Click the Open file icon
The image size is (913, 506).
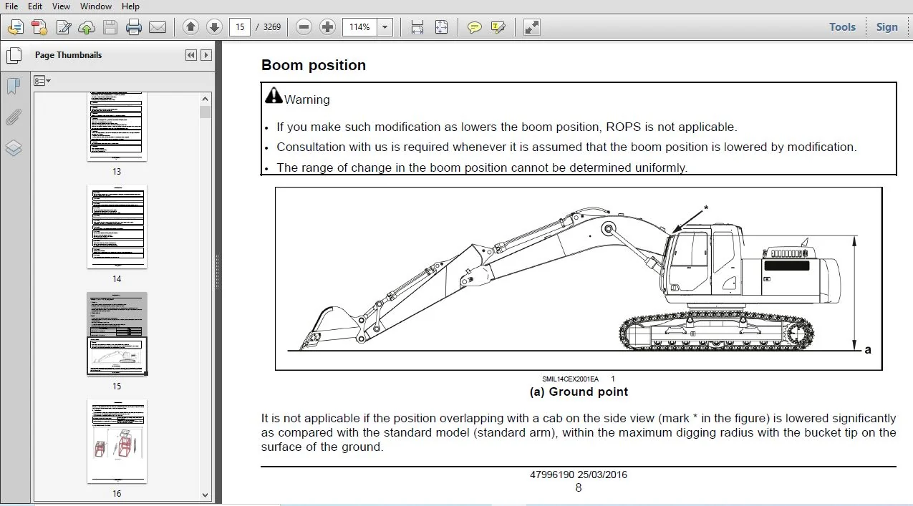(x=15, y=28)
